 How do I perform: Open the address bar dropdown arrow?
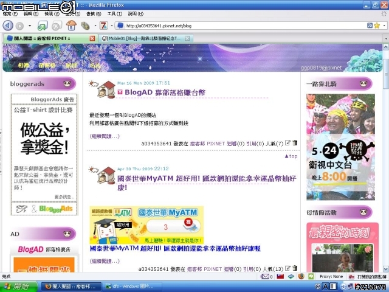[384, 26]
